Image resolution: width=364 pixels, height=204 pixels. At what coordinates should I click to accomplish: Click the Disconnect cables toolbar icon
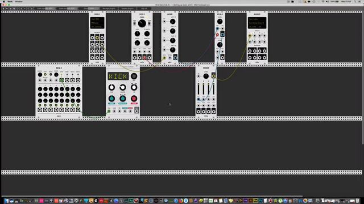click(21, 8)
